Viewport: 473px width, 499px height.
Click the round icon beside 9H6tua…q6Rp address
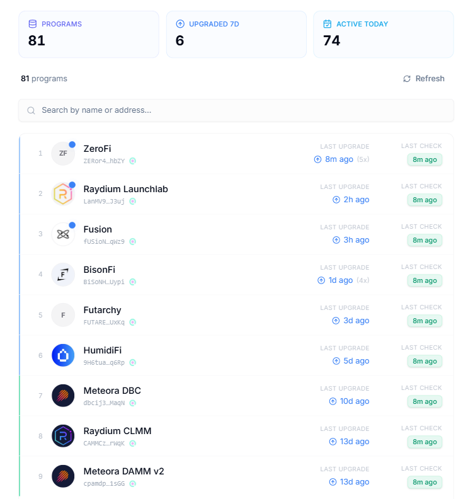point(133,362)
